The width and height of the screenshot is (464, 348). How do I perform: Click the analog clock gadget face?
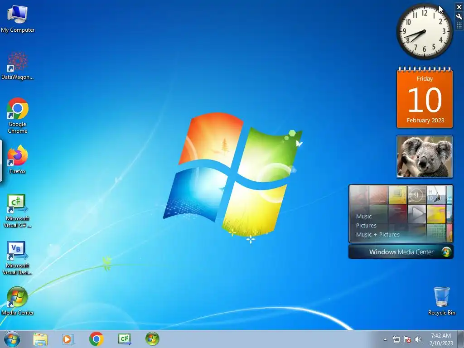424,31
